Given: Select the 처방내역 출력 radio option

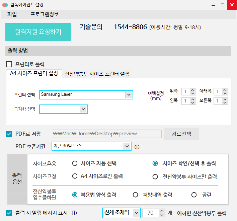Looking at the screenshot, I should 136,195.
